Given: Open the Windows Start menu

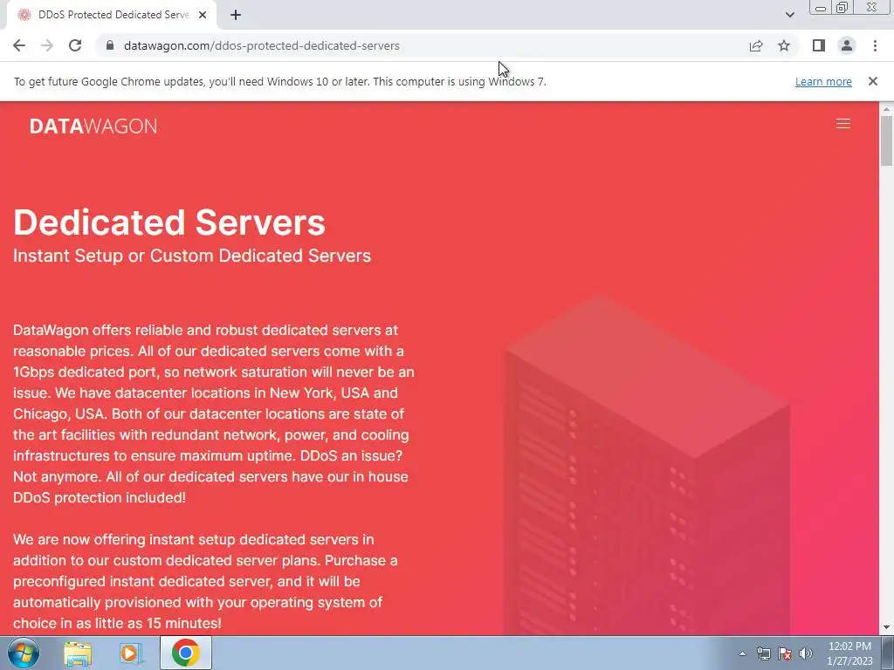Looking at the screenshot, I should click(24, 653).
